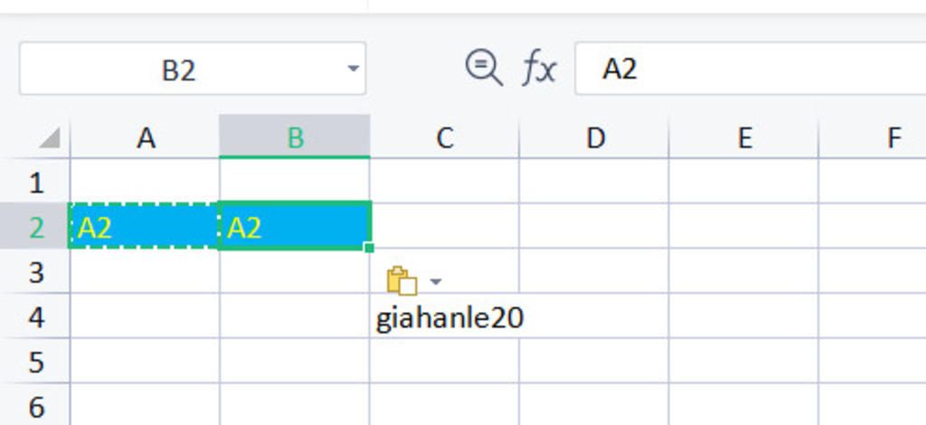Image resolution: width=926 pixels, height=425 pixels.
Task: Expand the paste options dropdown arrow
Action: (x=436, y=281)
